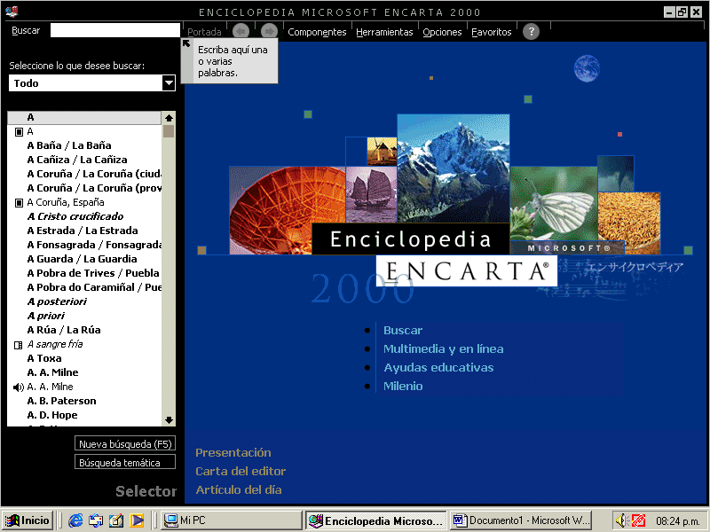710x532 pixels.
Task: Click the tornado thumbnail image
Action: (x=616, y=174)
